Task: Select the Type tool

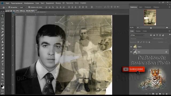Action: coord(2,65)
